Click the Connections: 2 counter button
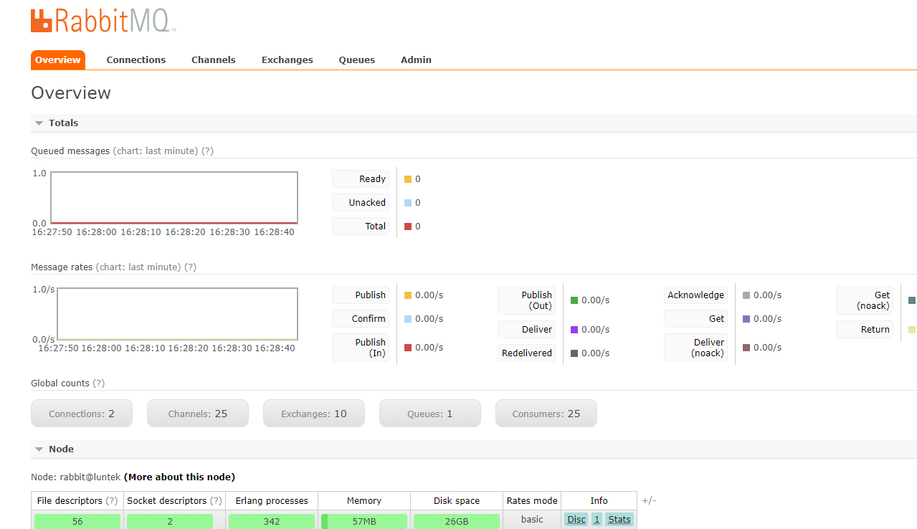Image resolution: width=917 pixels, height=529 pixels. [81, 413]
